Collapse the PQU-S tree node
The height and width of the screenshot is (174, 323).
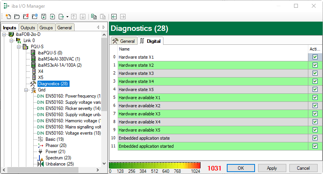[x=18, y=47]
